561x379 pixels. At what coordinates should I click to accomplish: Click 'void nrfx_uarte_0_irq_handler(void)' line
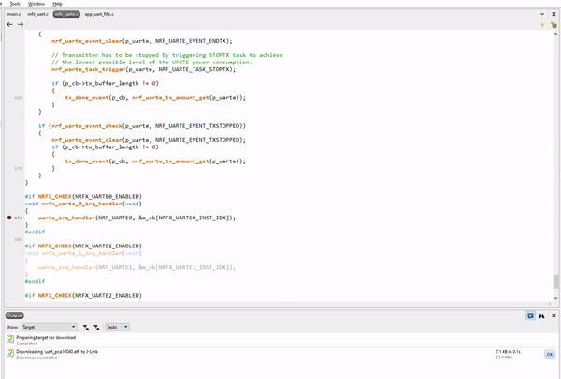(83, 204)
